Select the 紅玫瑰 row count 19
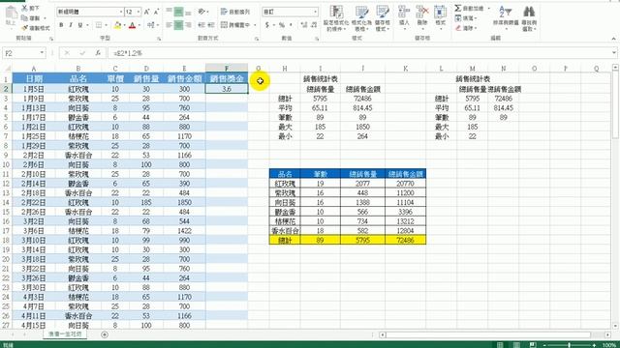 click(321, 184)
